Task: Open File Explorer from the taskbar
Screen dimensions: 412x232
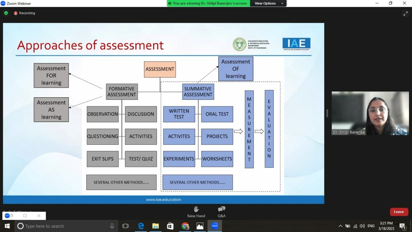Action: pyautogui.click(x=156, y=226)
